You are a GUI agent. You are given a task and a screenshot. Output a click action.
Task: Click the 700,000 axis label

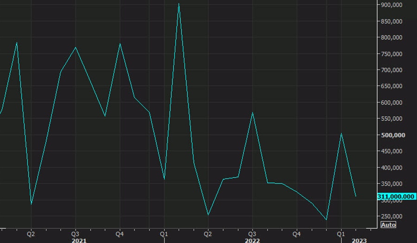(392, 70)
